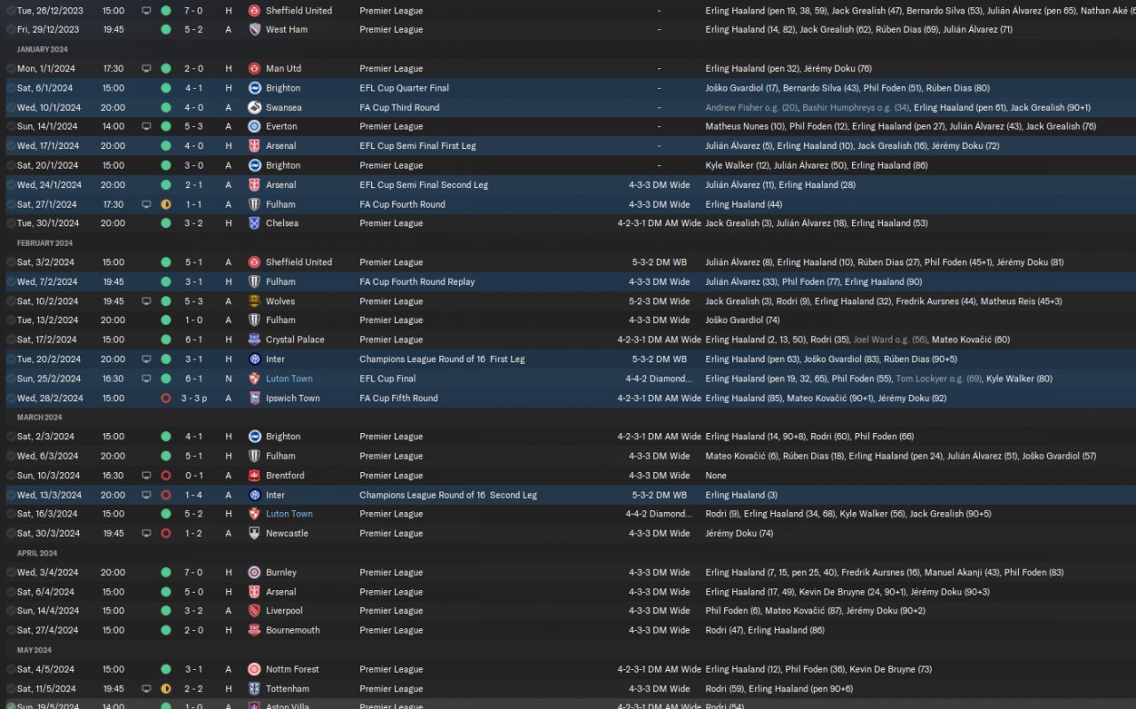This screenshot has height=709, width=1136.
Task: Click the Chelsea opponent name
Action: pyautogui.click(x=282, y=223)
